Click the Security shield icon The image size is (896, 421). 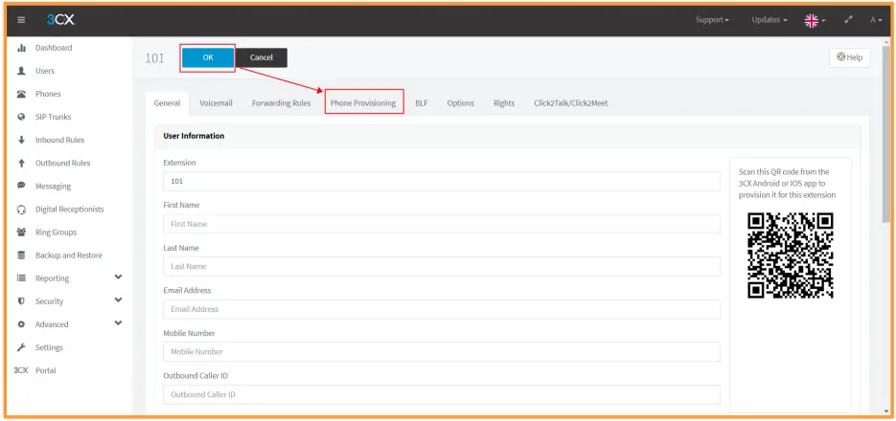[x=22, y=301]
